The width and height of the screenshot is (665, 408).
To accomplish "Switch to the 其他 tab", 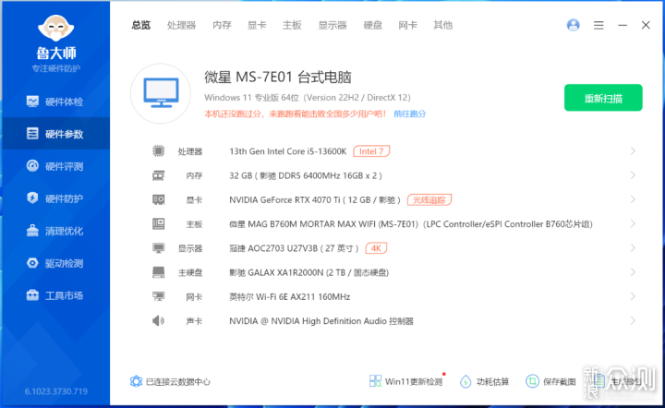I will (x=442, y=26).
